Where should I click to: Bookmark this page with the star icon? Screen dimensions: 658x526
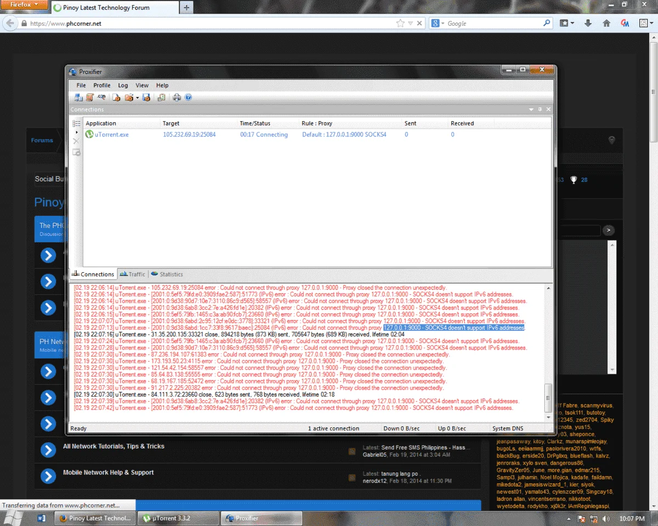coord(400,24)
